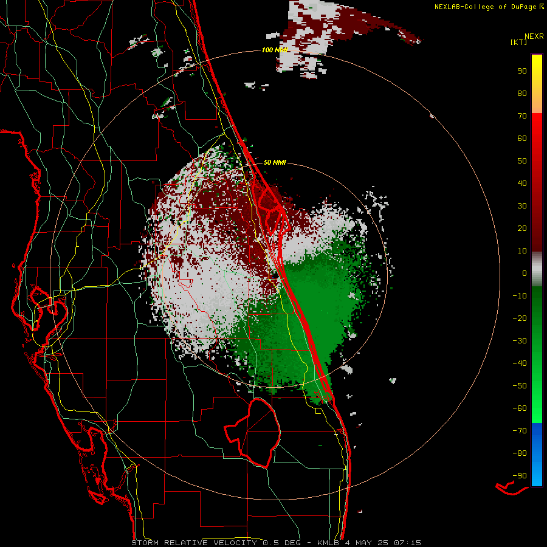Pick the blue segment of color bar
The height and width of the screenshot is (547, 547).
537,455
